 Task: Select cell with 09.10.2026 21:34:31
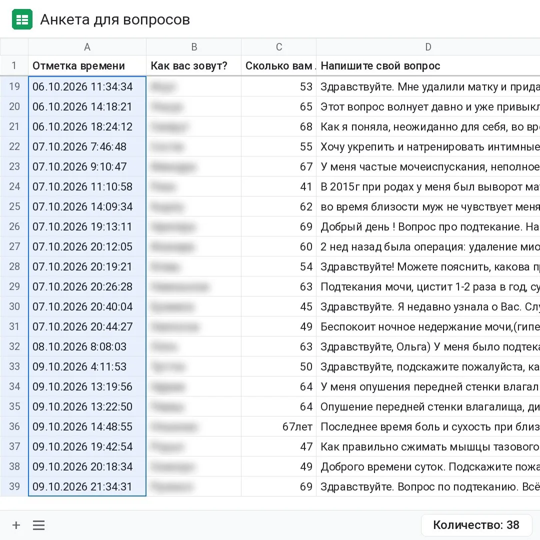click(x=87, y=486)
